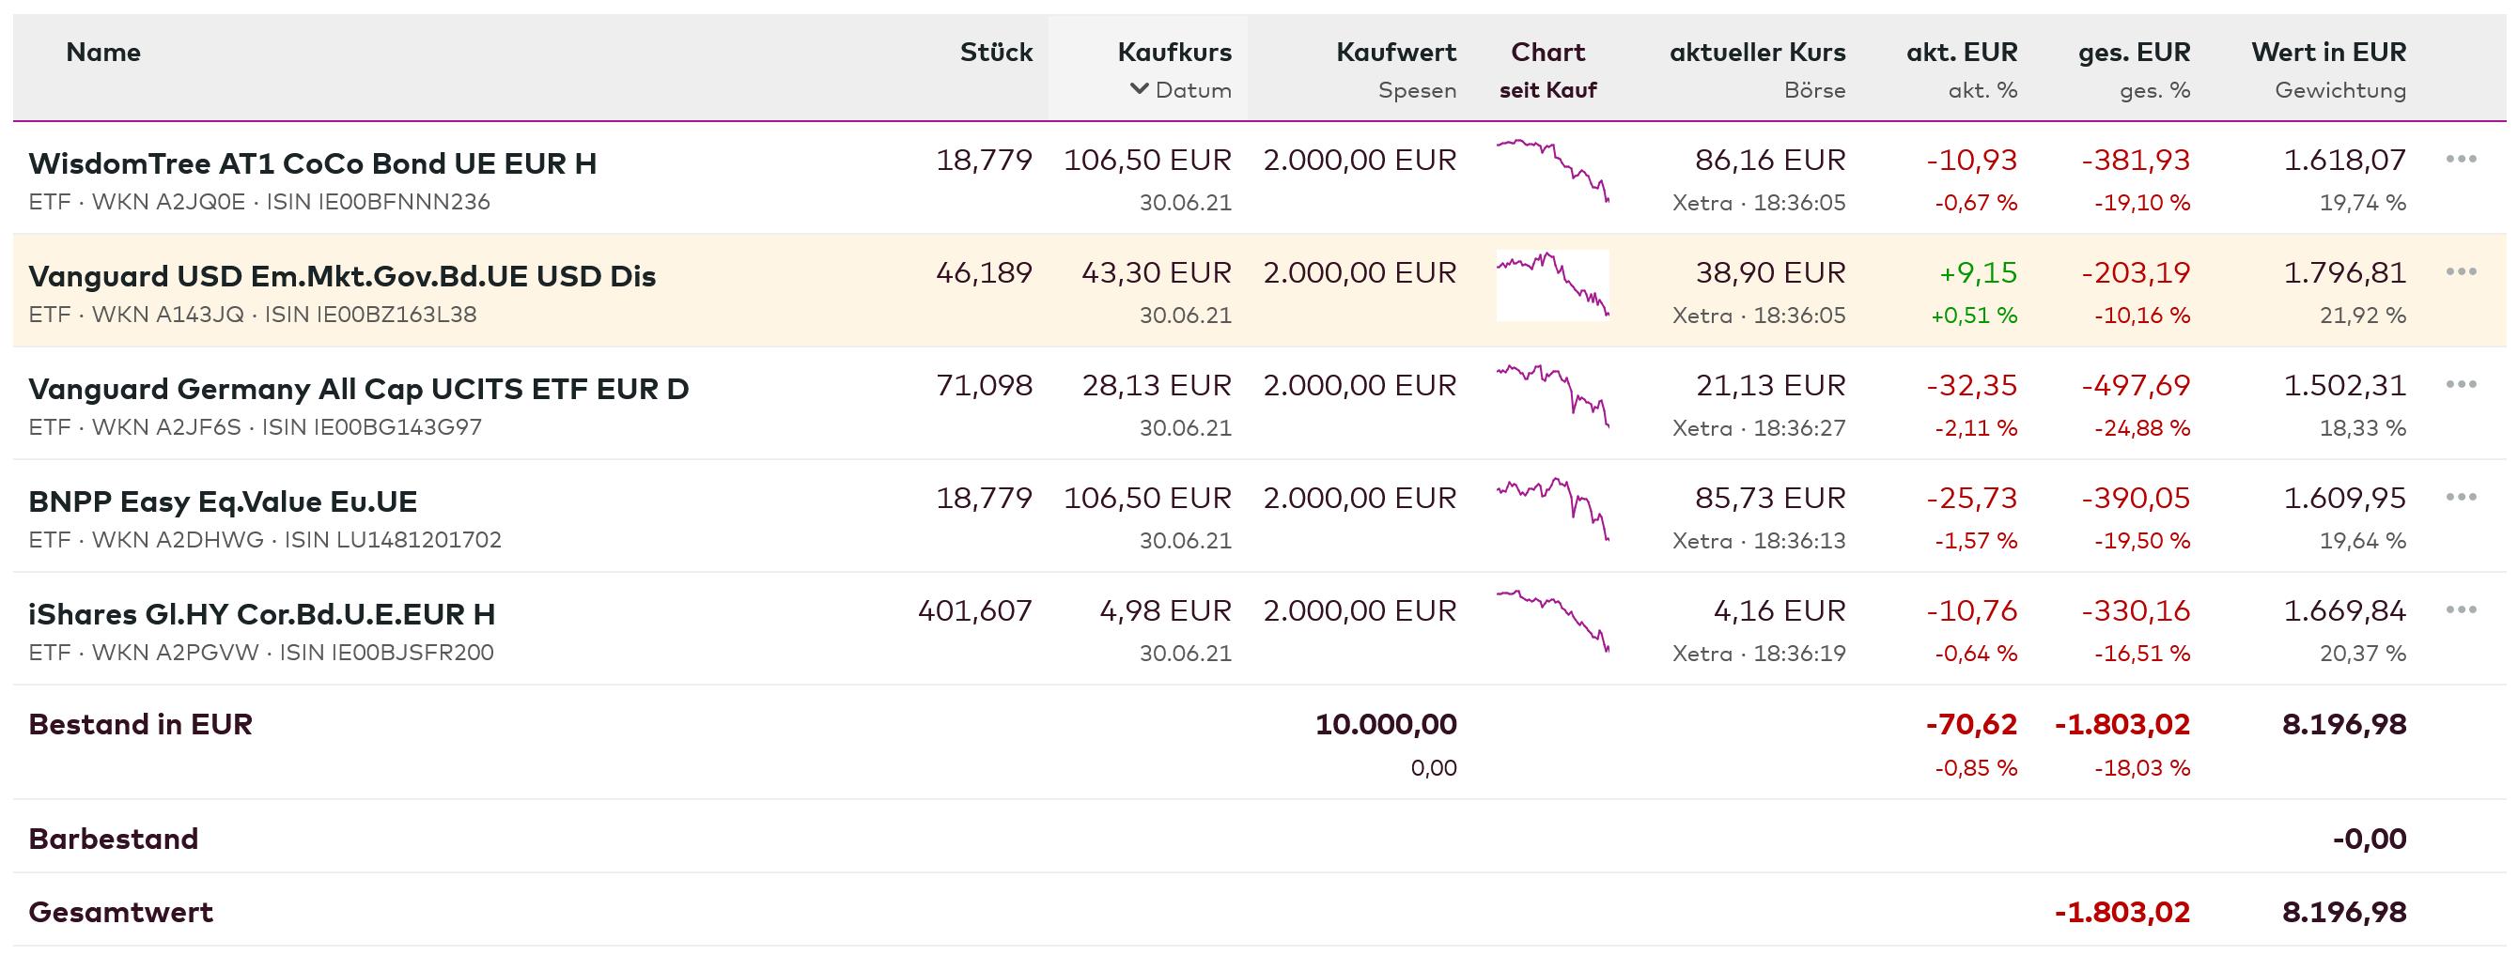The height and width of the screenshot is (971, 2518).
Task: Click the Vanguard USD Em.Mkt sparkline chart
Action: pos(1552,285)
